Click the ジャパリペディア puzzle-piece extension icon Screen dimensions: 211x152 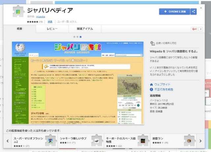click(x=18, y=12)
